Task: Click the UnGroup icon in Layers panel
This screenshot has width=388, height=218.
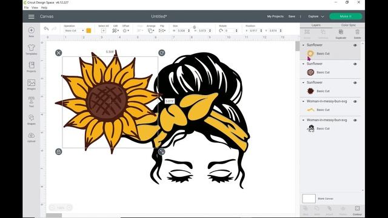Action: point(323,32)
